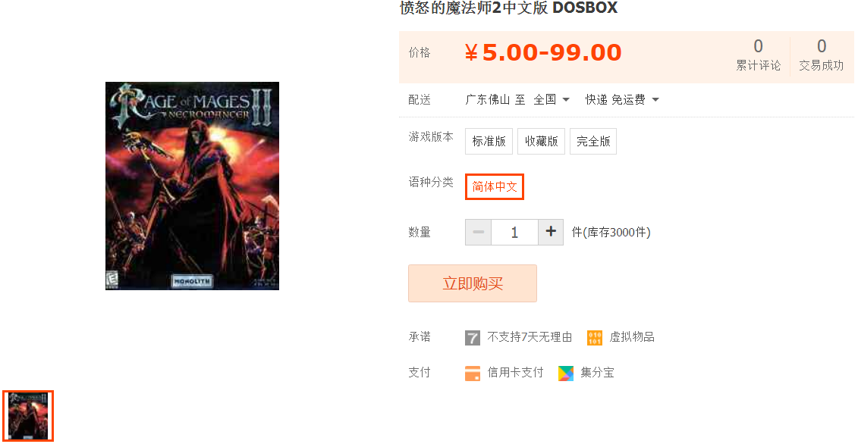
Task: Click the quantity input field
Action: coord(514,232)
